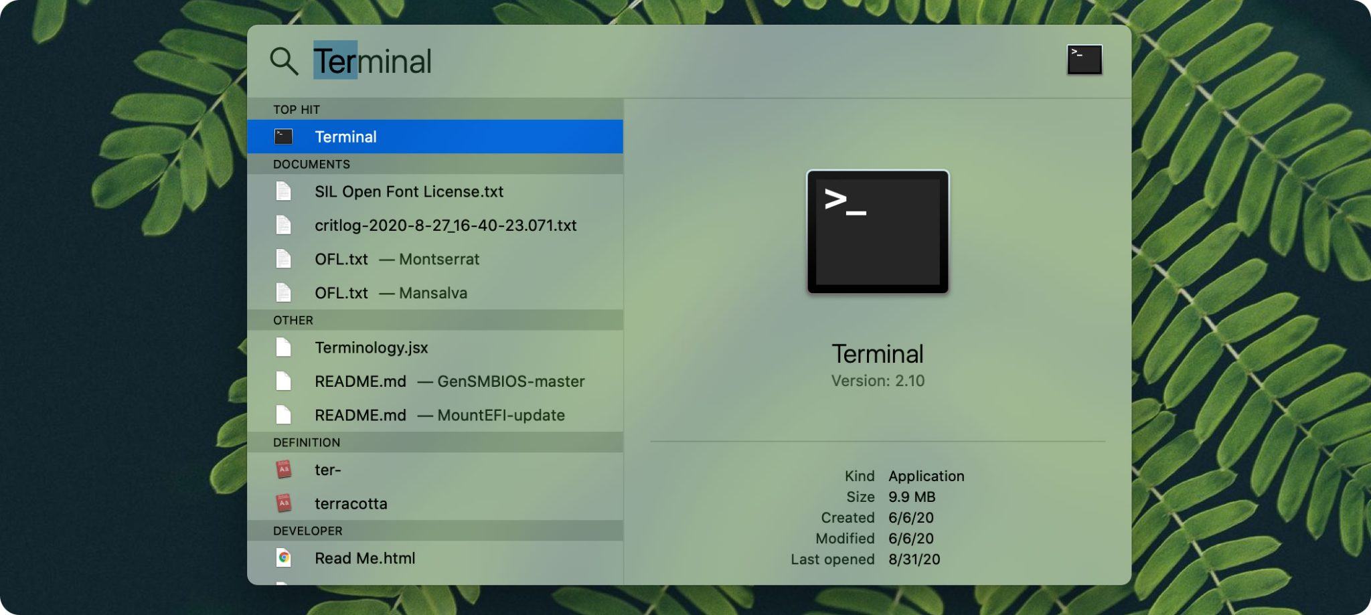Viewport: 1371px width, 615px height.
Task: Click the Terminal app icon beside search field
Action: [1084, 60]
